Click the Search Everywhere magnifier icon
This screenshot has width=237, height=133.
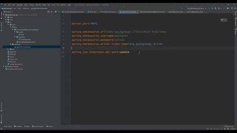[x=235, y=8]
